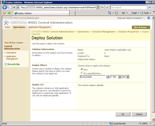Screen dimensions: 155x126
Task: Open the Page menu in toolbar
Action: (x=134, y=13)
